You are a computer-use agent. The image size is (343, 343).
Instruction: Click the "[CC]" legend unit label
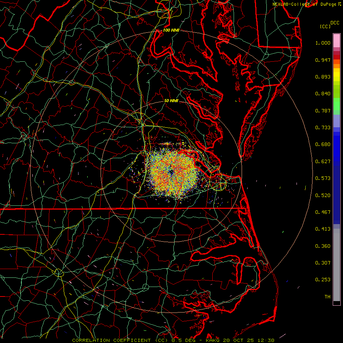click(325, 26)
